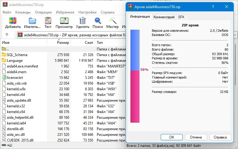Click the status bar totals text
The height and width of the screenshot is (149, 238).
163,146
